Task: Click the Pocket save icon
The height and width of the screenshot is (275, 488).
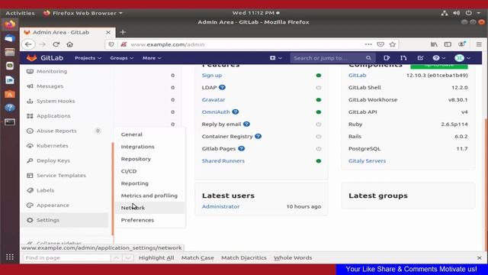Action: pos(380,44)
